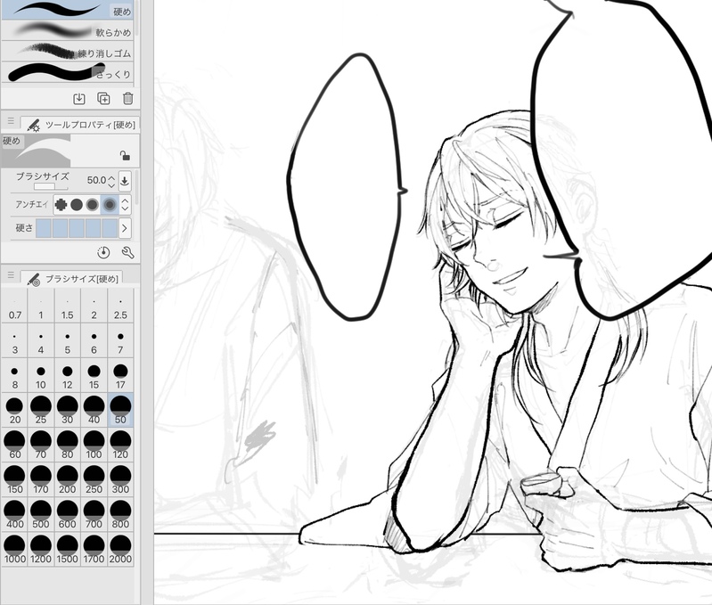This screenshot has height=605, width=712.
Task: Expand the 硬さ hardness slider arrow
Action: click(x=125, y=228)
